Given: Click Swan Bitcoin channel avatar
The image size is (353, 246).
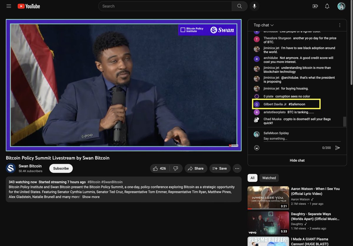Looking at the screenshot, I should pyautogui.click(x=11, y=168).
